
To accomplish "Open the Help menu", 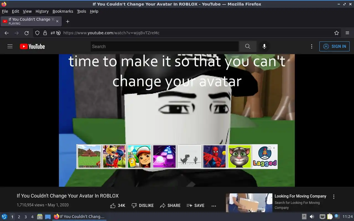I will pyautogui.click(x=94, y=11).
